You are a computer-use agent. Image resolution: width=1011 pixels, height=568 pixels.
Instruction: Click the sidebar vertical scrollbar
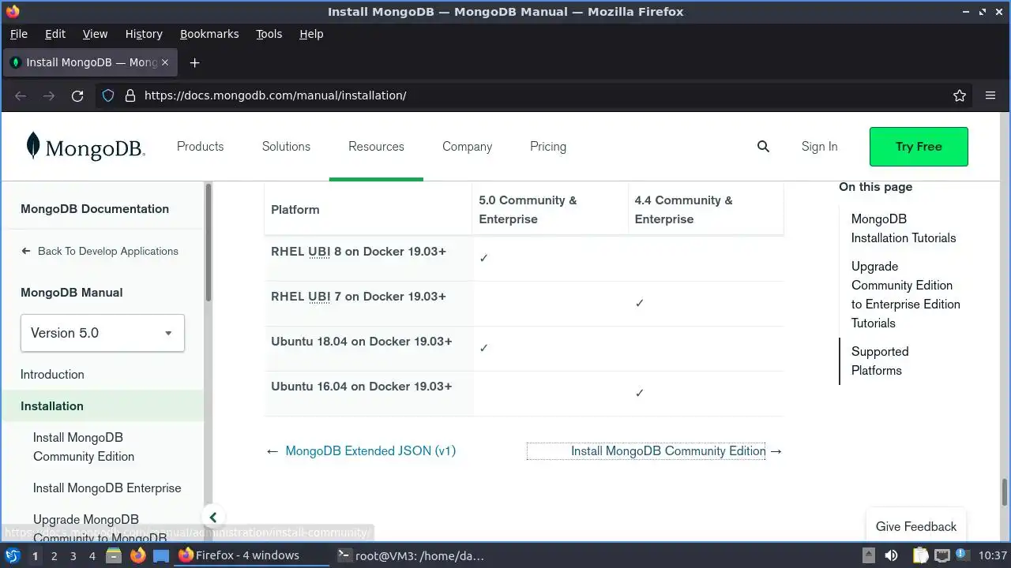click(x=209, y=241)
